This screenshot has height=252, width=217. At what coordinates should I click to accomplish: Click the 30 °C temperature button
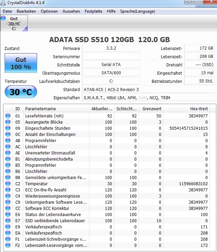[21, 92]
